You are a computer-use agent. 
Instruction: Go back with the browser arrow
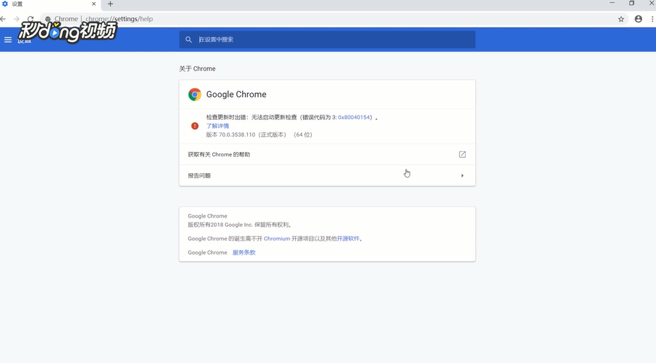[3, 19]
